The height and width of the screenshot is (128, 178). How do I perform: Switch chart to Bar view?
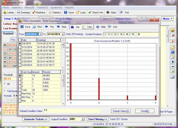75,27
